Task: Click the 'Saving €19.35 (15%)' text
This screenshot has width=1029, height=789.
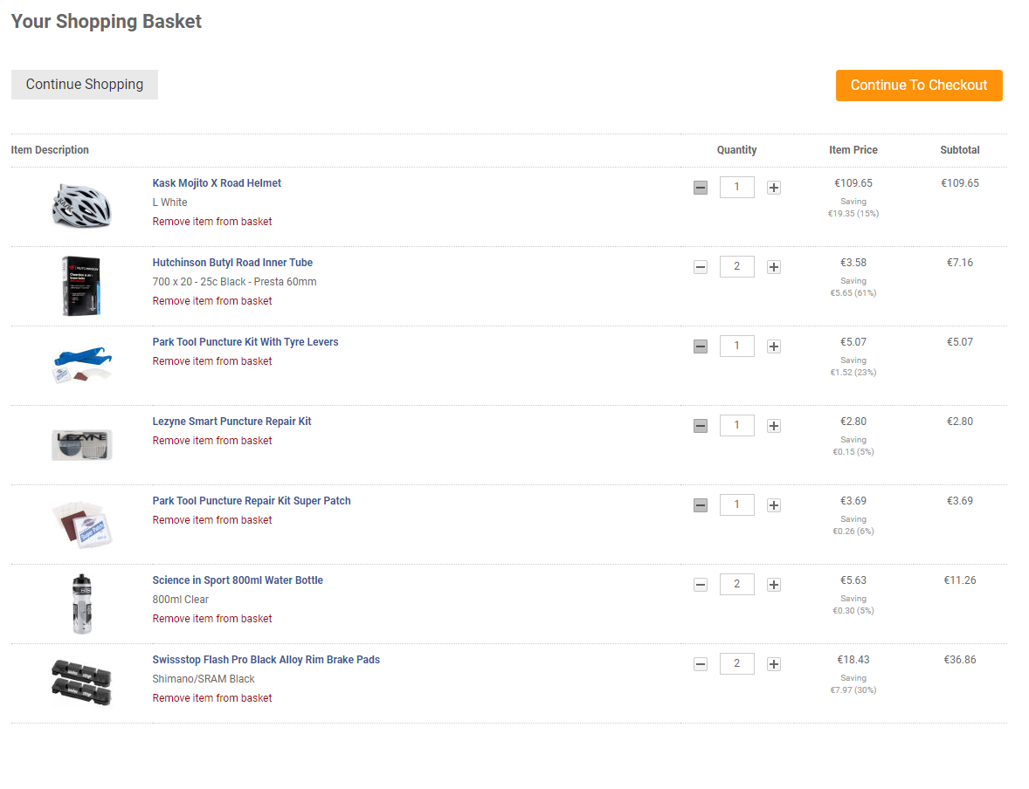Action: (x=853, y=207)
